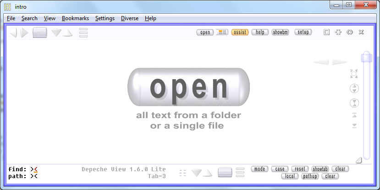Click the three-bar list icon in top toolbar
This screenshot has height=190, width=380.
tap(83, 33)
